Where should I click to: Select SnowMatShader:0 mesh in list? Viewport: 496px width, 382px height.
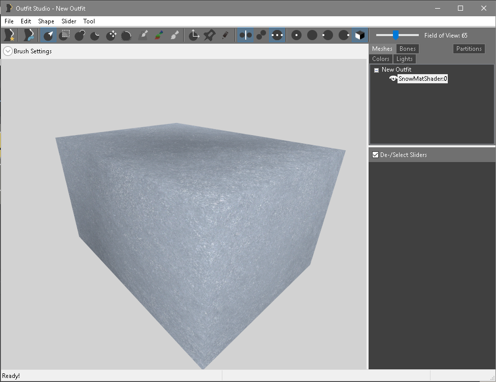422,79
